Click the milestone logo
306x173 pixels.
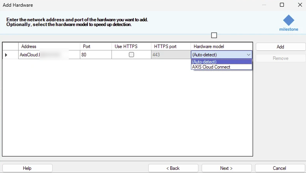click(289, 23)
